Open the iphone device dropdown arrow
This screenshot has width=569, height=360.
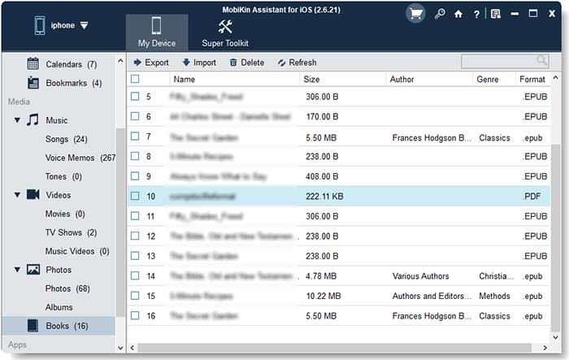pyautogui.click(x=85, y=25)
